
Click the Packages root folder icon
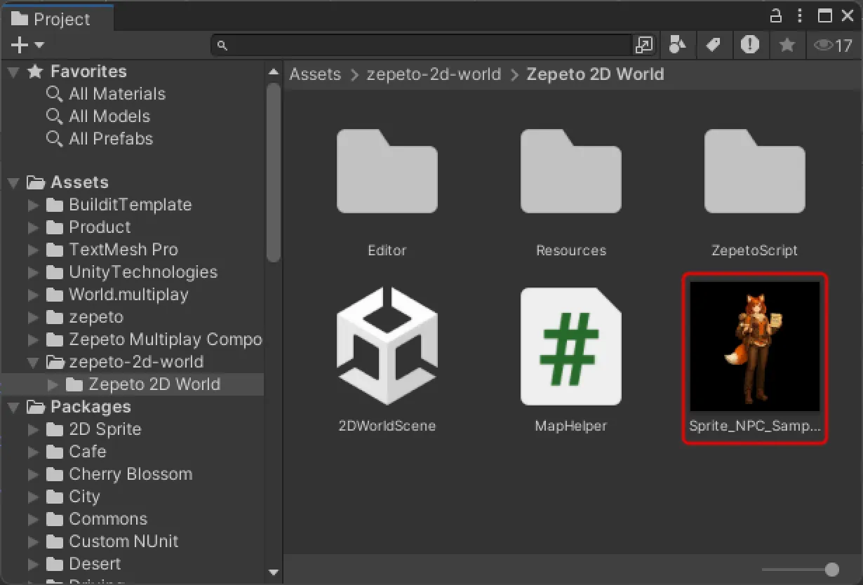pos(36,407)
